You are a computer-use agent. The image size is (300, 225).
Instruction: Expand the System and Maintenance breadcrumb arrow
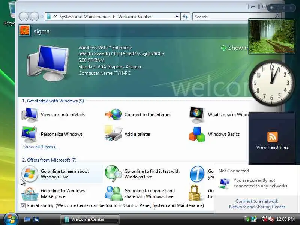pyautogui.click(x=114, y=16)
